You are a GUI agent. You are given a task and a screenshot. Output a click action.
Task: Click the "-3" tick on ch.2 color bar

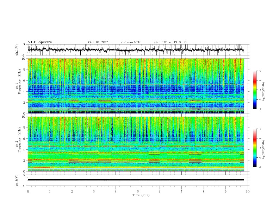click(x=260, y=129)
